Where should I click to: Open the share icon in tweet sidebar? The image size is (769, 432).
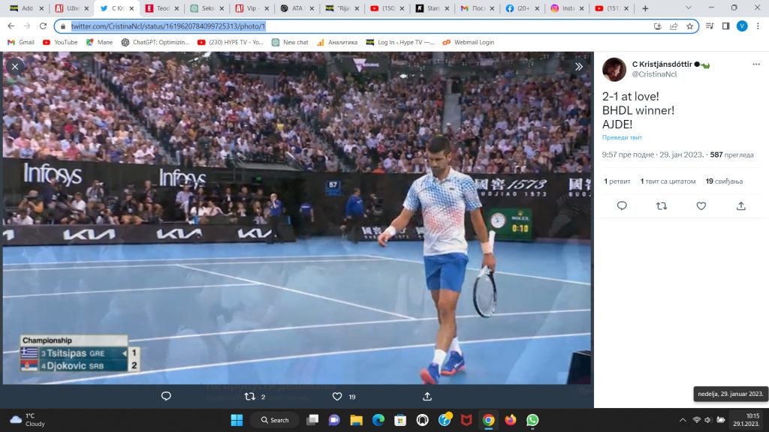point(741,205)
